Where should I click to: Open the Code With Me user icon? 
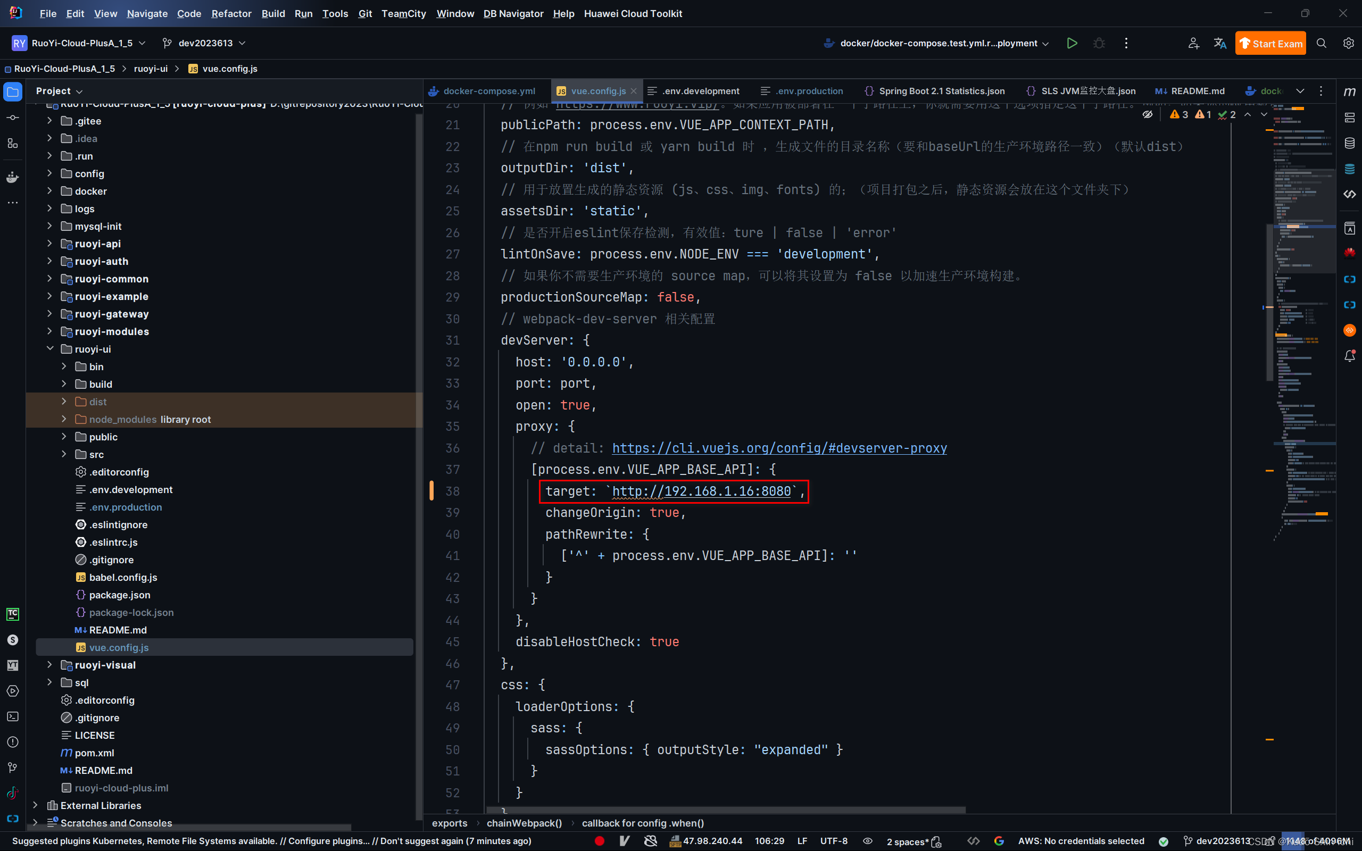1193,43
